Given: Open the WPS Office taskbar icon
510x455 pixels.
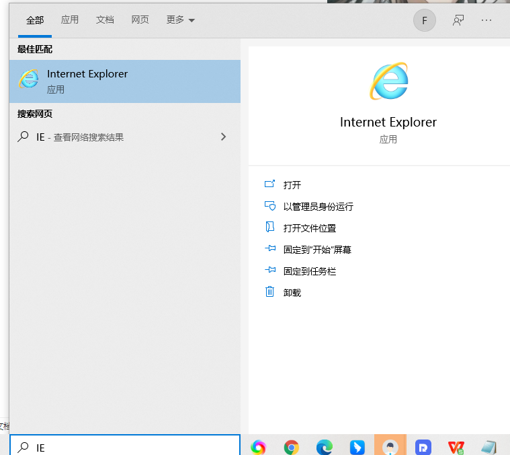Looking at the screenshot, I should [456, 448].
